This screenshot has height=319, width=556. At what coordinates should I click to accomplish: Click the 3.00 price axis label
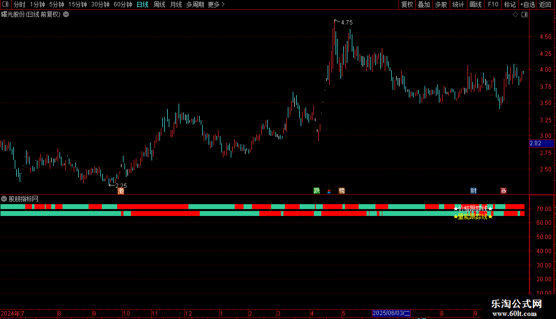545,136
